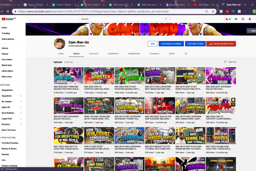Open Trending in sidebar
Image resolution: width=256 pixels, height=171 pixels.
tap(6, 33)
